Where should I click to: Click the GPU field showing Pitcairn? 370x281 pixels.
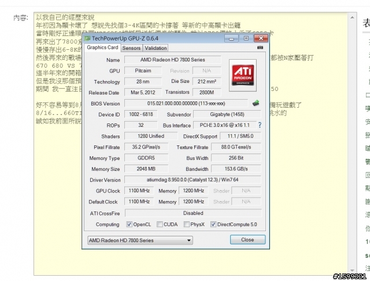143,71
